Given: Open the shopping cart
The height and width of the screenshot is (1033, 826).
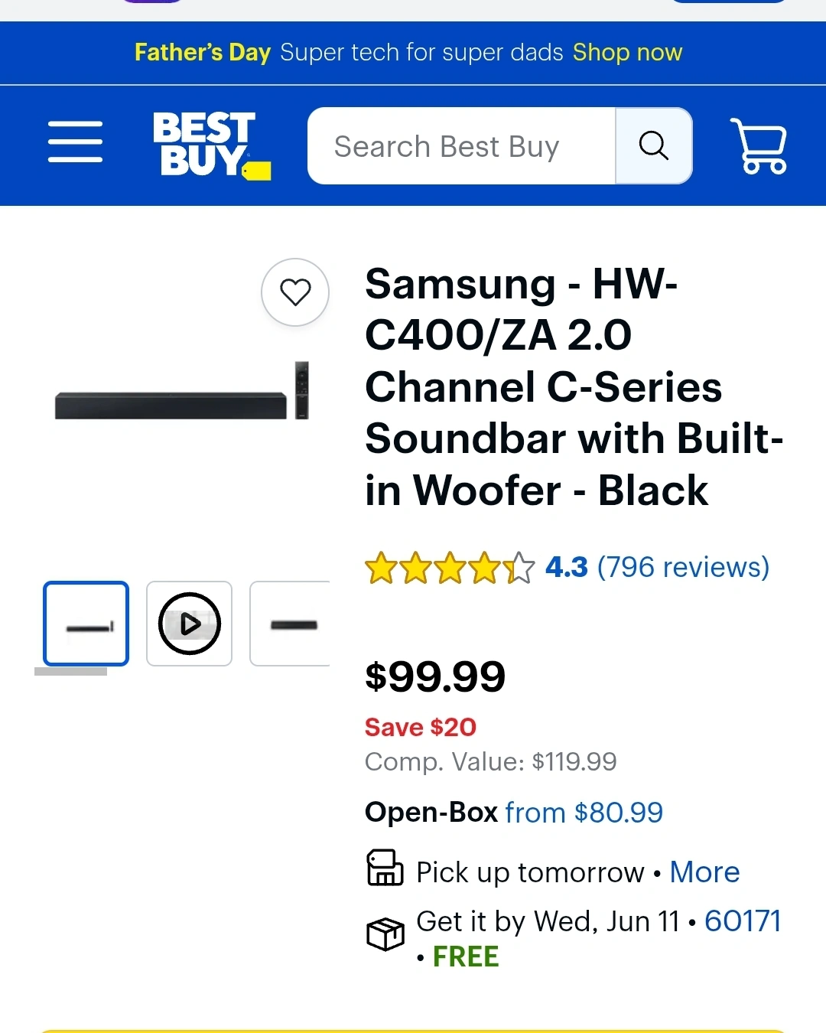Looking at the screenshot, I should [758, 145].
